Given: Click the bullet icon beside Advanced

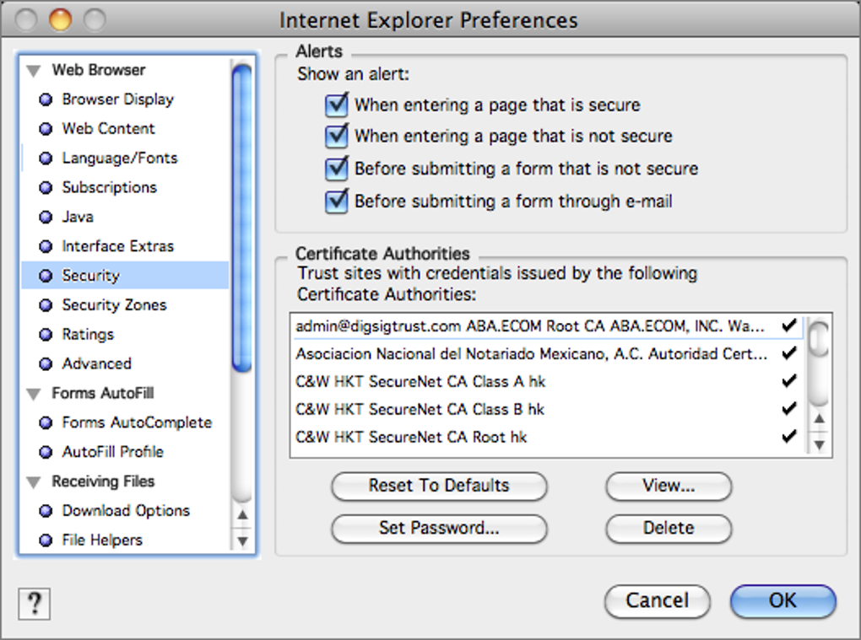Looking at the screenshot, I should [x=46, y=363].
